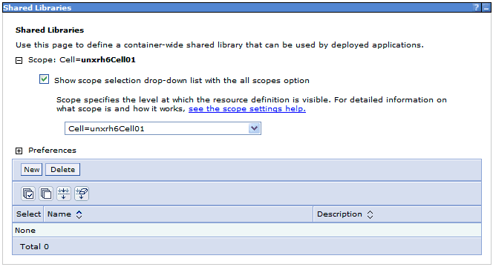Open the Cell=unxrh6Cell01 scope dropdown arrow
This screenshot has width=493, height=267.
pyautogui.click(x=255, y=128)
